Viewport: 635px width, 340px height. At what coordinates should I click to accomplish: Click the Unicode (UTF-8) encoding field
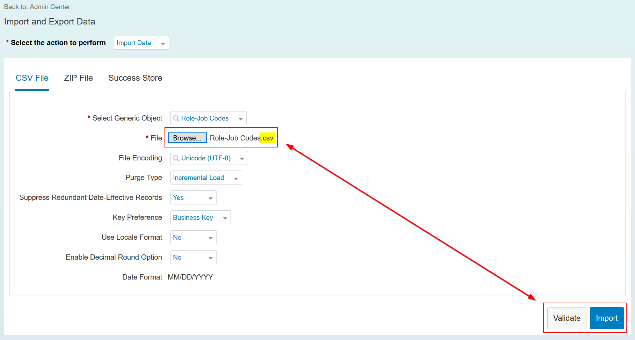click(x=209, y=158)
